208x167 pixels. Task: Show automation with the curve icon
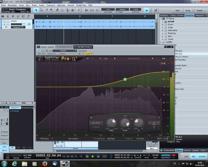coord(18,16)
